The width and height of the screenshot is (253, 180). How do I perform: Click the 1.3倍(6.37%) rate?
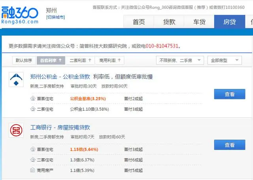point(82,160)
